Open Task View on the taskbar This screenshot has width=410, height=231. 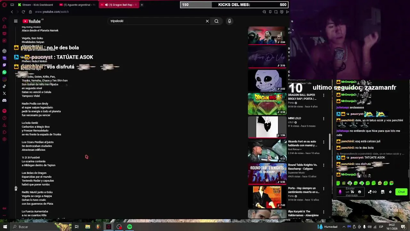77,227
